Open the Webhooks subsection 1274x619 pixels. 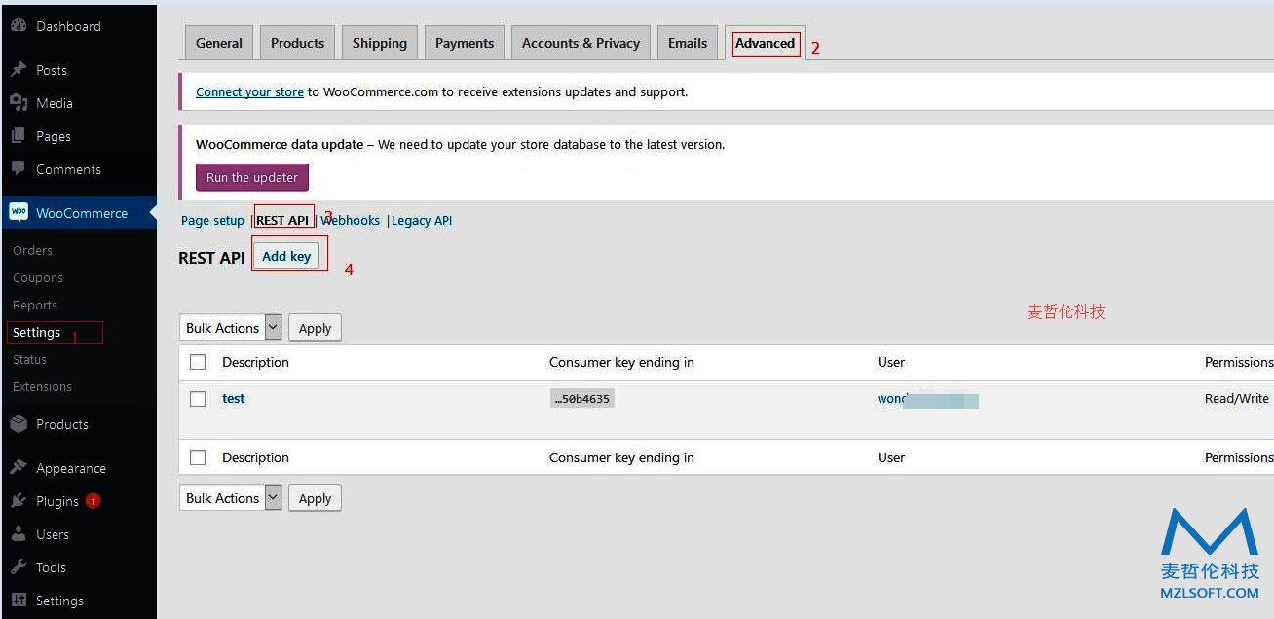pyautogui.click(x=351, y=220)
